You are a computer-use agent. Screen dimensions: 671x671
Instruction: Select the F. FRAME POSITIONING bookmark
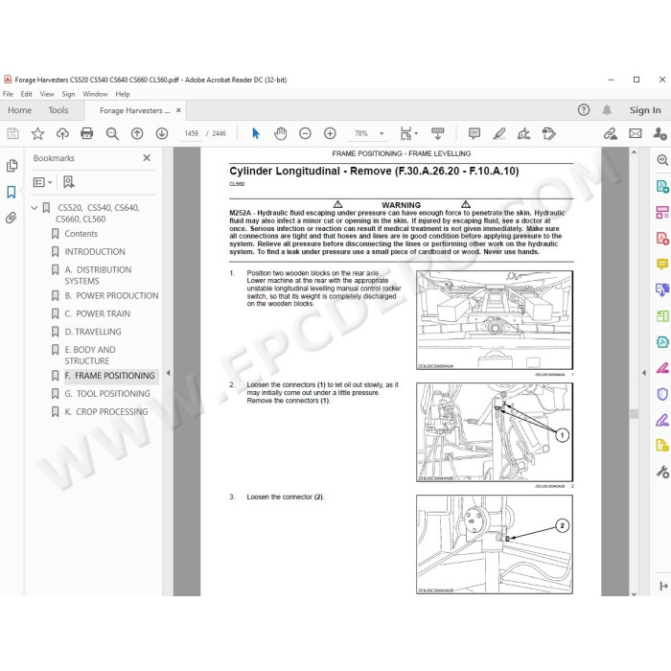coord(109,376)
